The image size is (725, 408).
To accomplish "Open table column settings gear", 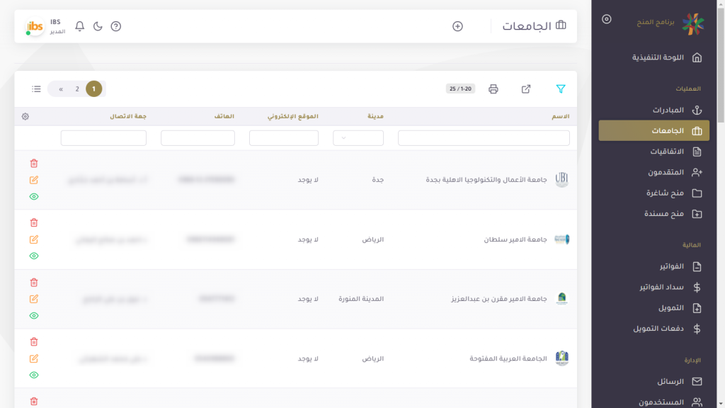I will coord(25,116).
